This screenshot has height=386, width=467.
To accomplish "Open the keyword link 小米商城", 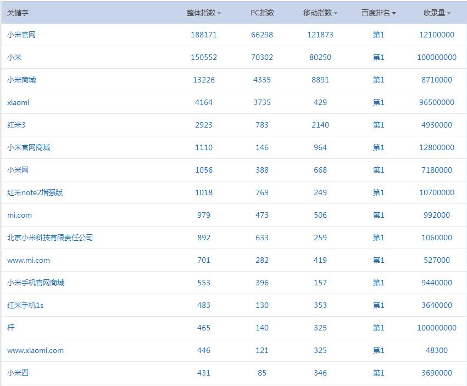I will (21, 80).
